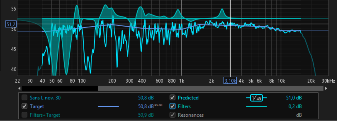337x121 pixels.
Task: Click the Filters line color swatch
Action: 256,106
